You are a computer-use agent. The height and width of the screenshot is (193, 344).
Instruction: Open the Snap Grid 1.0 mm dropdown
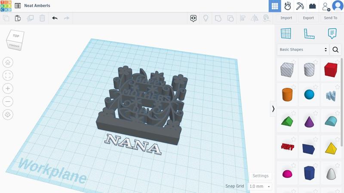[260, 187]
